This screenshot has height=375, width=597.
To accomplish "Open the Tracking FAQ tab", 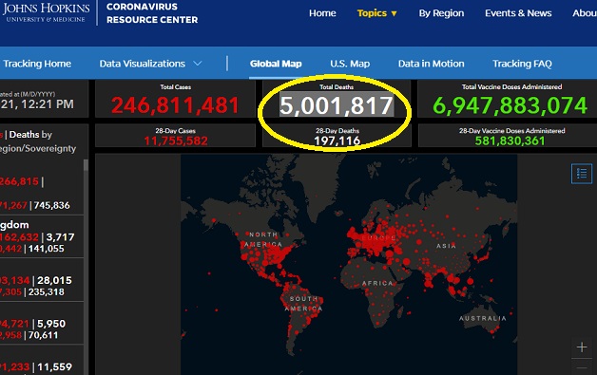I will 522,64.
